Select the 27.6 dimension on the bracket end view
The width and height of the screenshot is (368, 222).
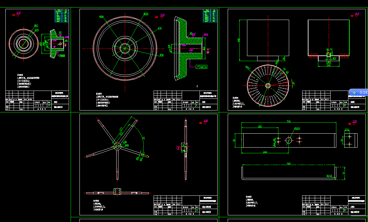point(347,130)
